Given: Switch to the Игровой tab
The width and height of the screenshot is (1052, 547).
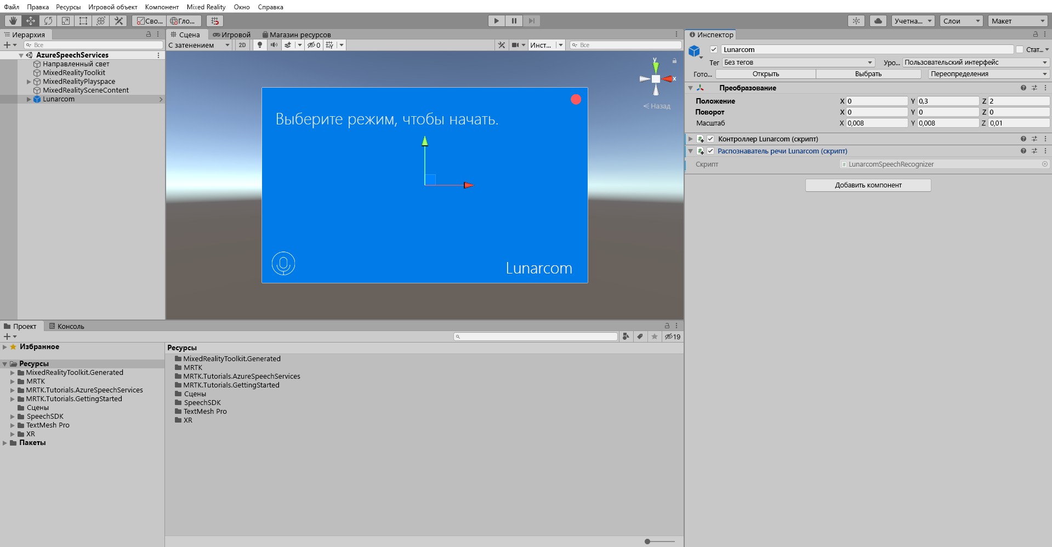Looking at the screenshot, I should coord(231,34).
